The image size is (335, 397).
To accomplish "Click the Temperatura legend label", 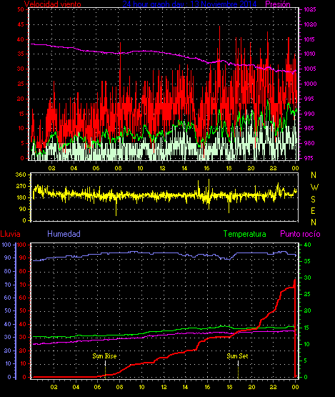I will 245,234.
